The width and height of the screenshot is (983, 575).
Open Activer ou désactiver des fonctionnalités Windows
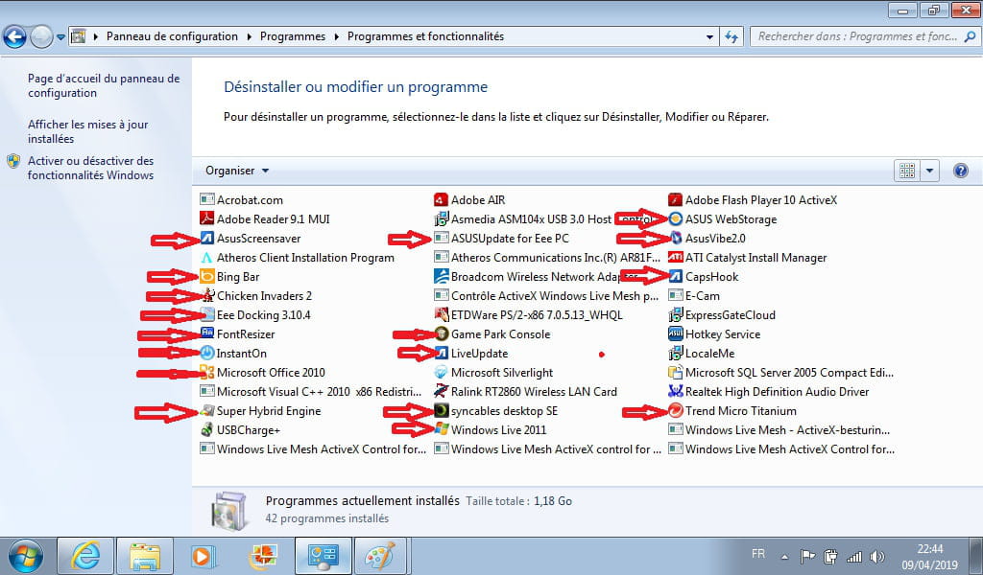(x=90, y=168)
